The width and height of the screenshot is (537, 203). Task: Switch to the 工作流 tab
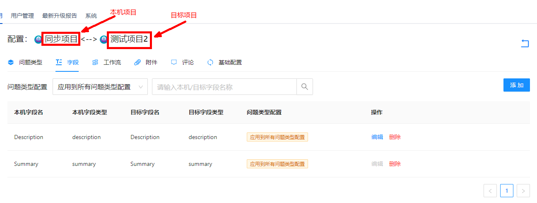point(107,63)
